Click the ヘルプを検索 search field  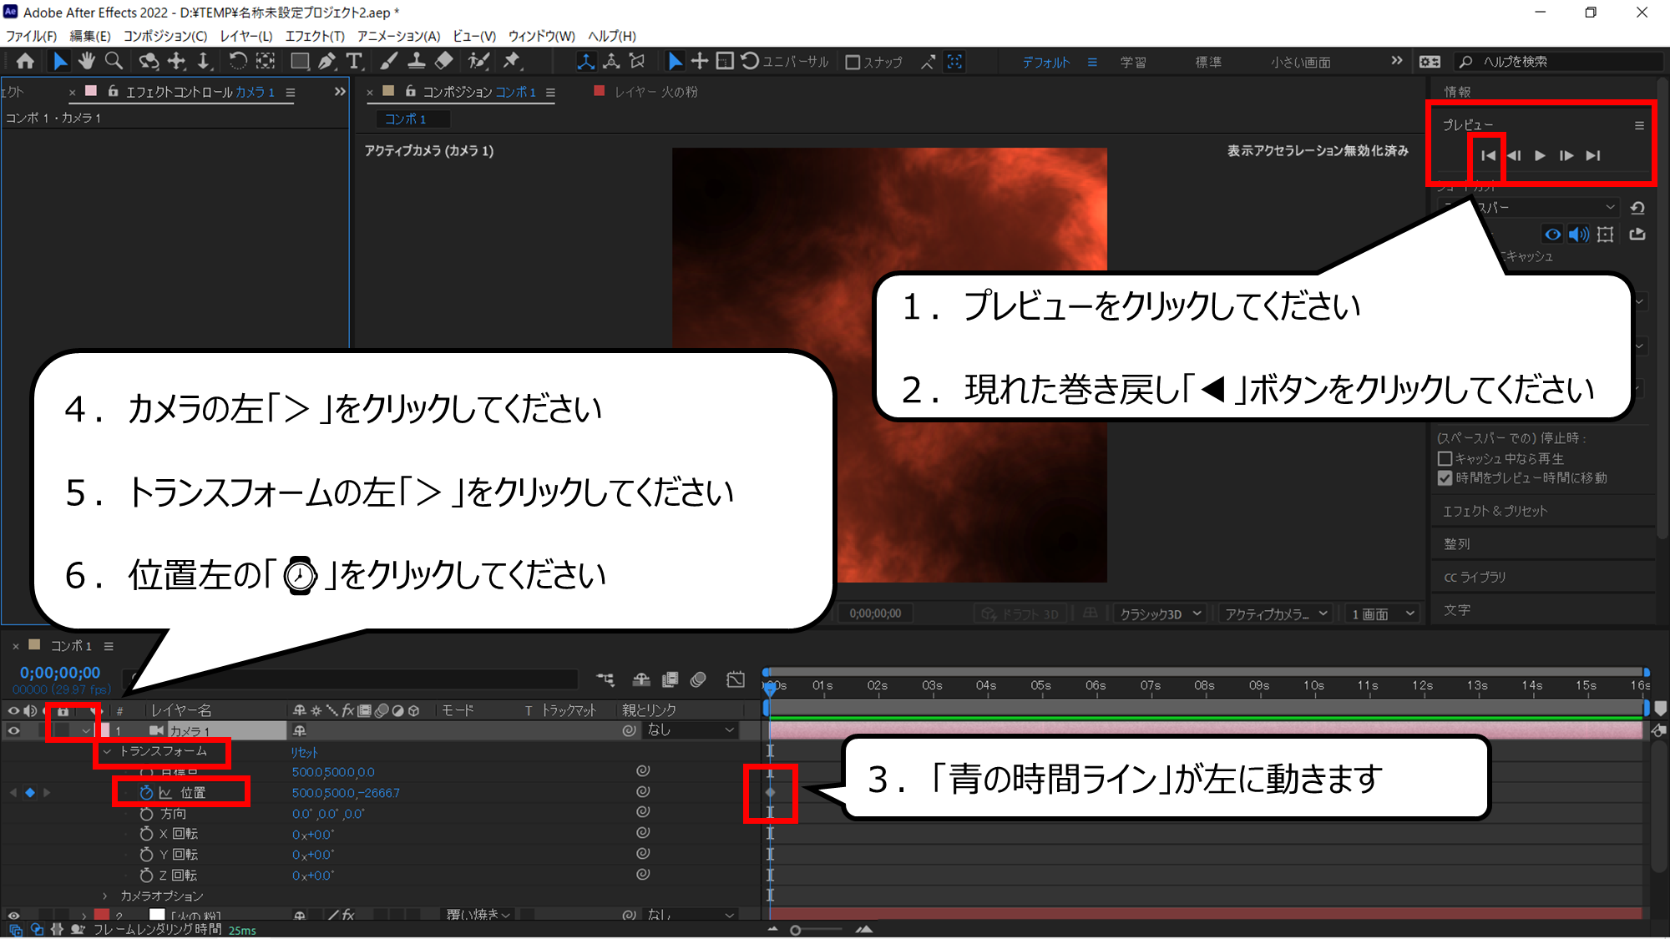1560,62
